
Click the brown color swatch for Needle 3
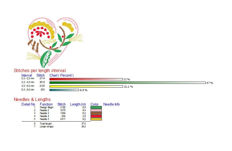click(96, 113)
